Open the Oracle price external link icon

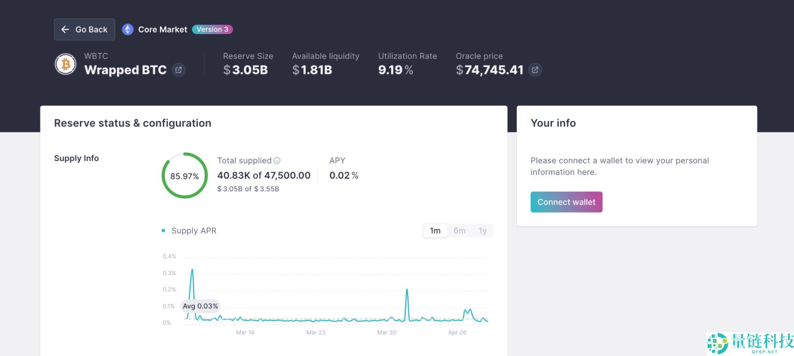pyautogui.click(x=535, y=70)
